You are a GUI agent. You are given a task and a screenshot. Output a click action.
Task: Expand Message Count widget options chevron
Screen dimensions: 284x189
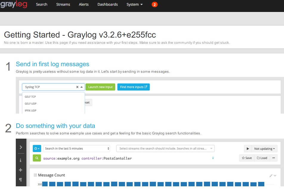(275, 176)
